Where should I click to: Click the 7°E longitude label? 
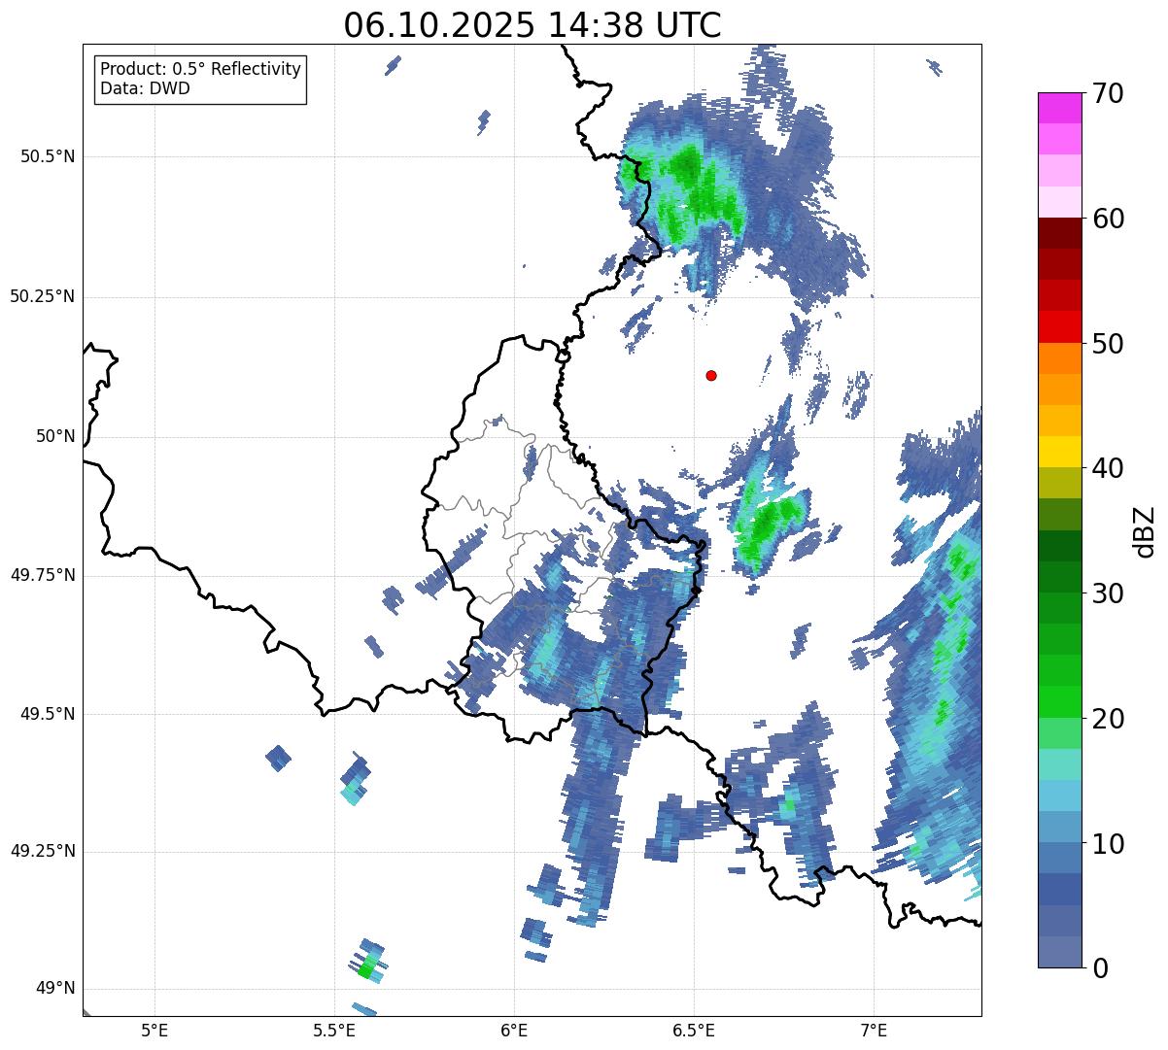(x=874, y=1030)
